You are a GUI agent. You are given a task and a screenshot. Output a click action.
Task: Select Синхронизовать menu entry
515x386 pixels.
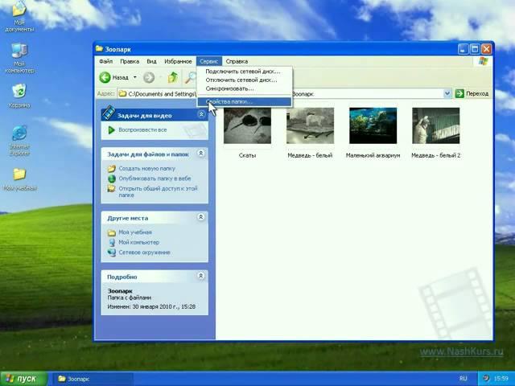[244, 88]
